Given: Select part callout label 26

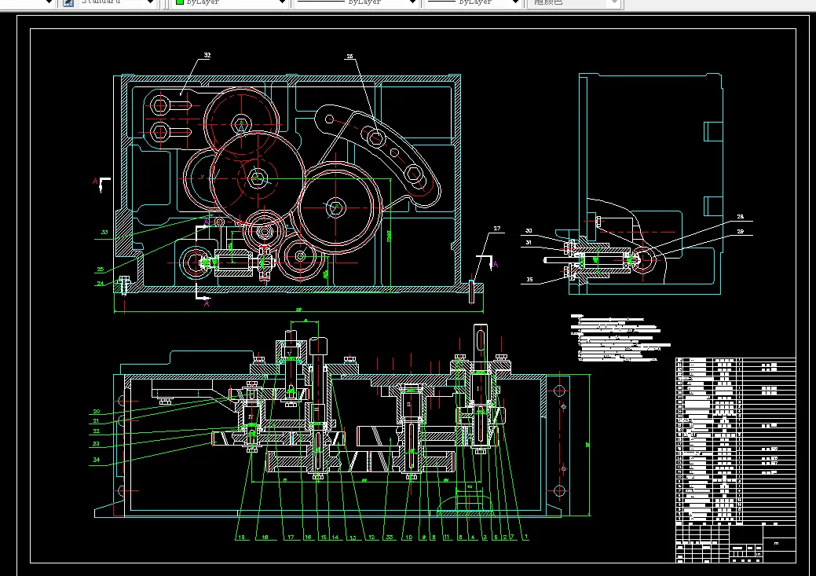Looking at the screenshot, I should pyautogui.click(x=349, y=57).
